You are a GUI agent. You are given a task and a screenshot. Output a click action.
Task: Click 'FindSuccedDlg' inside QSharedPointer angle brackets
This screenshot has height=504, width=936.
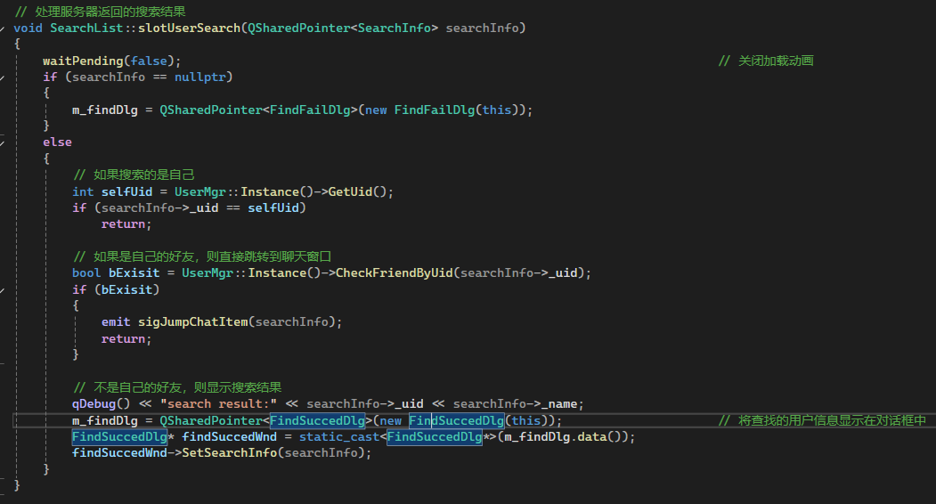pyautogui.click(x=317, y=420)
